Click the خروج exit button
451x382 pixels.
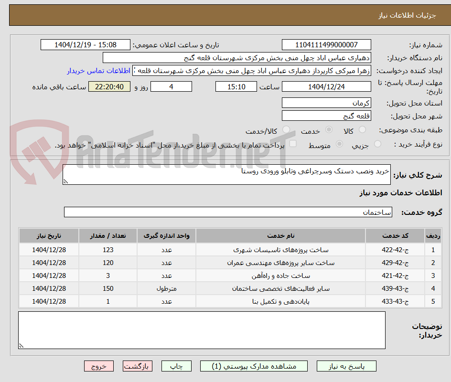pyautogui.click(x=99, y=366)
